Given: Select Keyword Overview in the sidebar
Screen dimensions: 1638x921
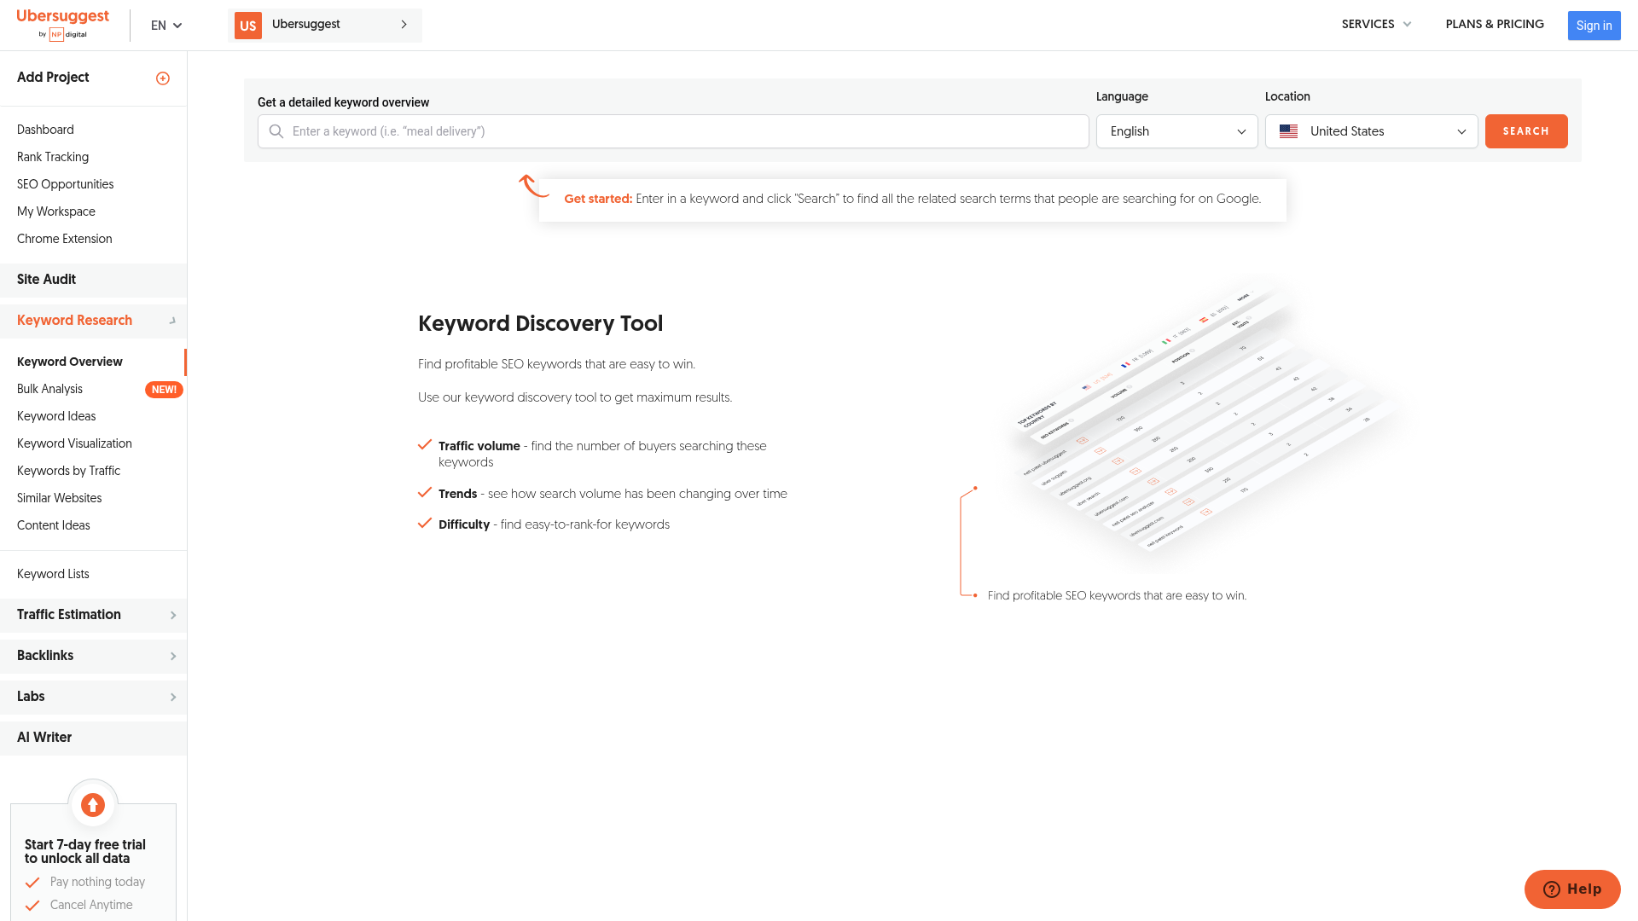Looking at the screenshot, I should pos(69,362).
